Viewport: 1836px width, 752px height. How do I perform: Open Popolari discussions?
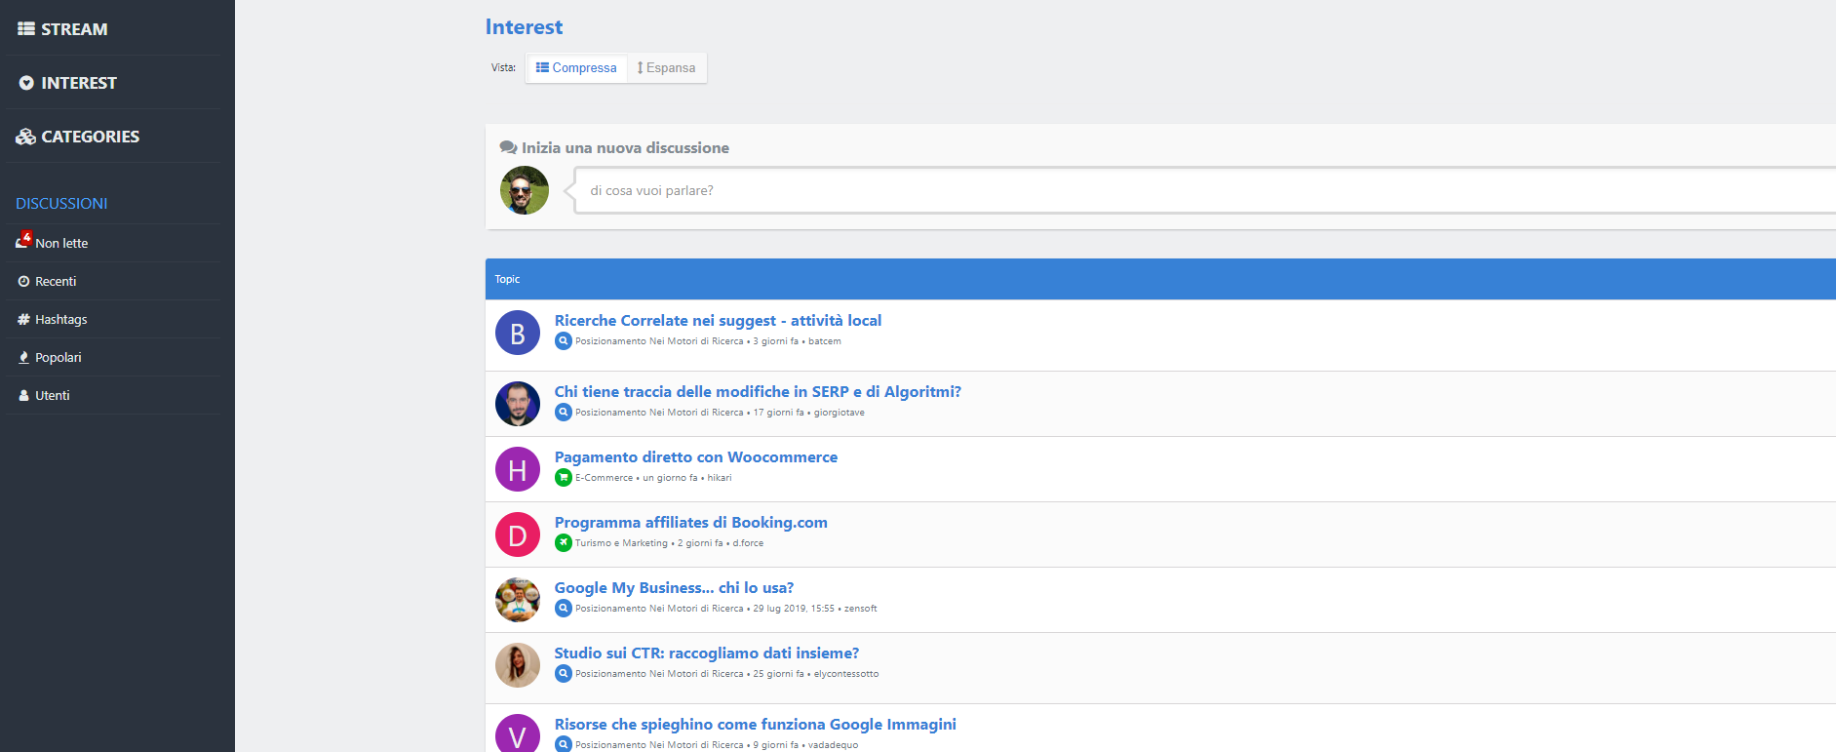(x=59, y=357)
